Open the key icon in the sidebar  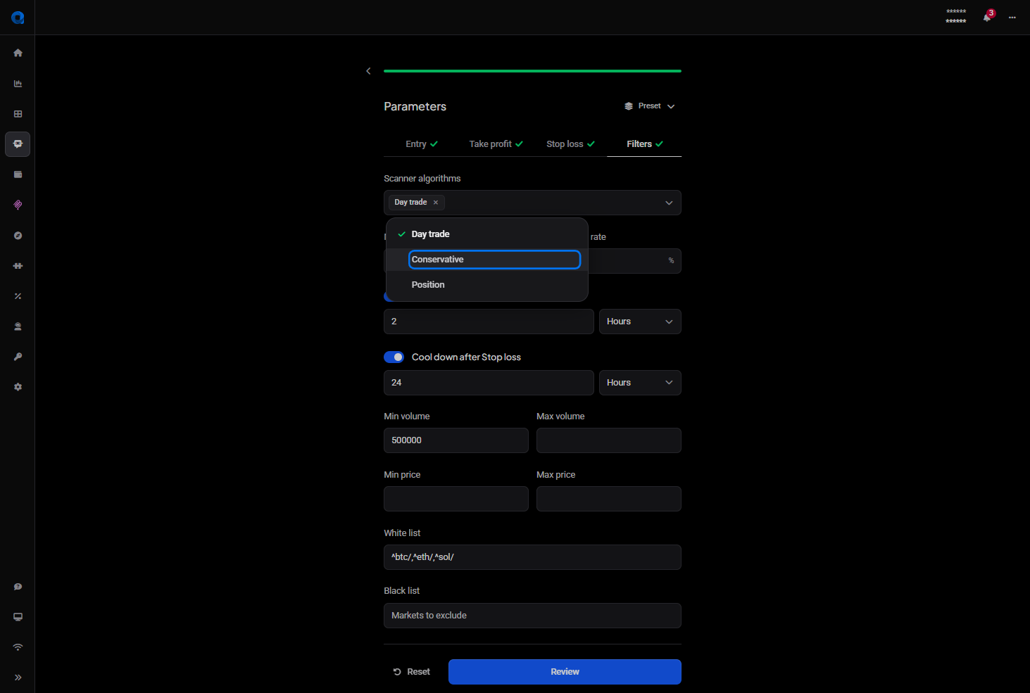pos(18,357)
